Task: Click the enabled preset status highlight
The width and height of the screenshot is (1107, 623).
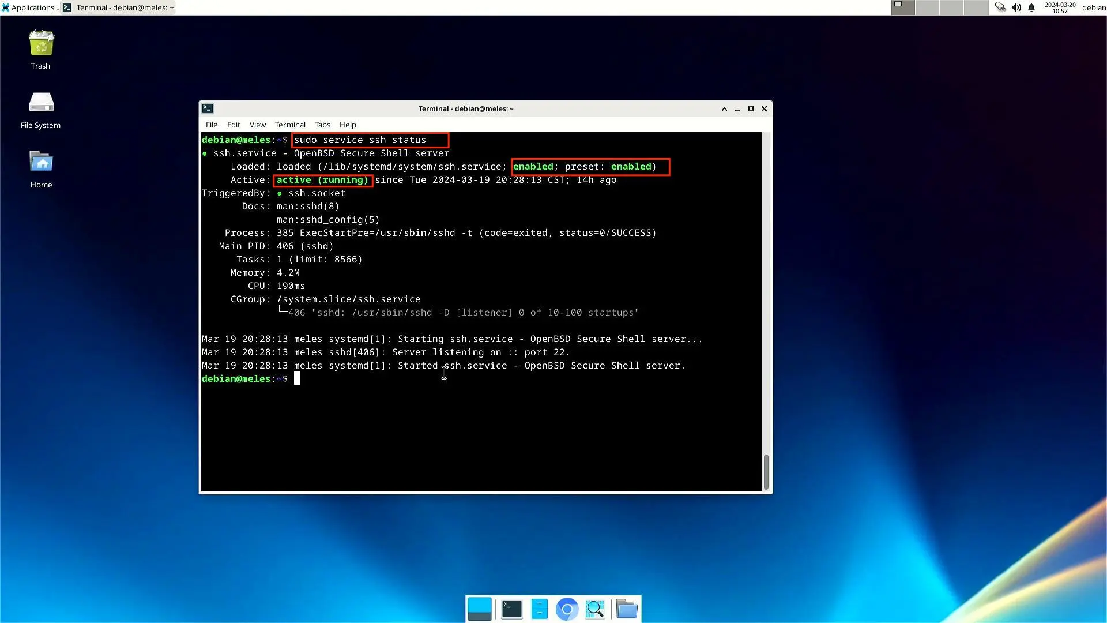Action: pyautogui.click(x=589, y=167)
